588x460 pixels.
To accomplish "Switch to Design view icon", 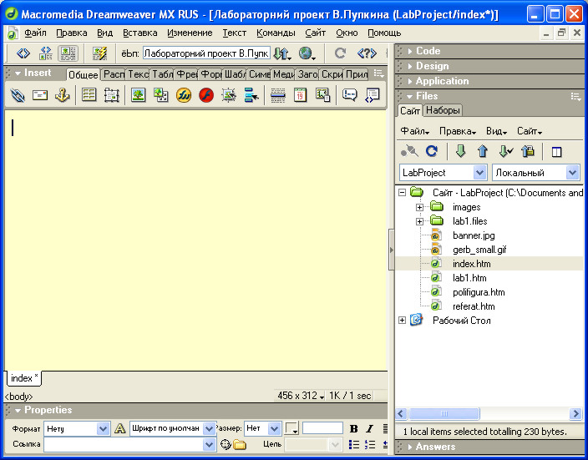I will pyautogui.click(x=68, y=53).
